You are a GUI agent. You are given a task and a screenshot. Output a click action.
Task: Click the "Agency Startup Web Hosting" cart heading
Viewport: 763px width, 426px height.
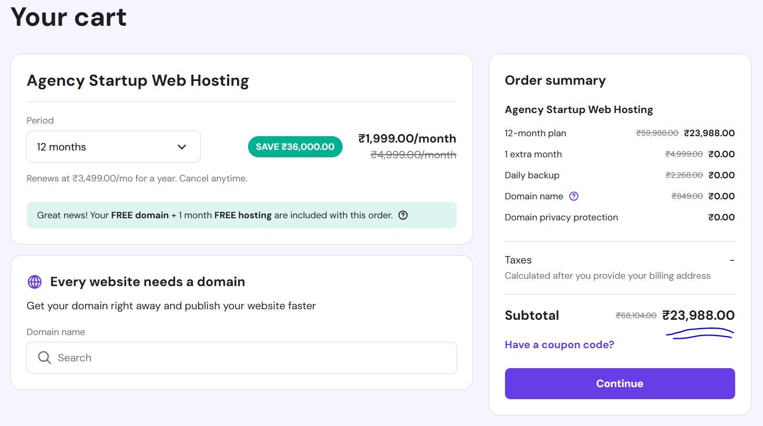coord(138,80)
